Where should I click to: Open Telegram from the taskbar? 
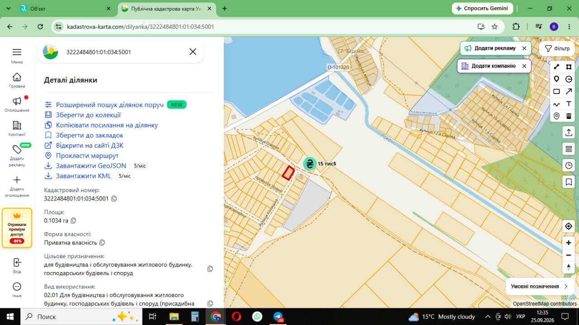point(278,316)
